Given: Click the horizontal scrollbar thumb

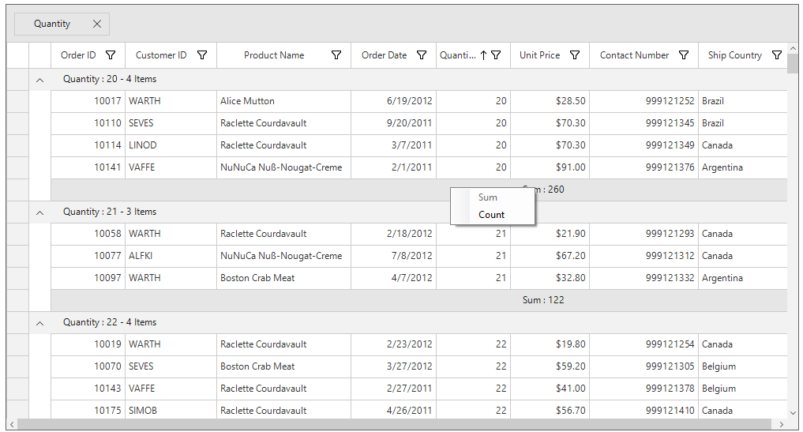Looking at the screenshot, I should pyautogui.click(x=394, y=425).
